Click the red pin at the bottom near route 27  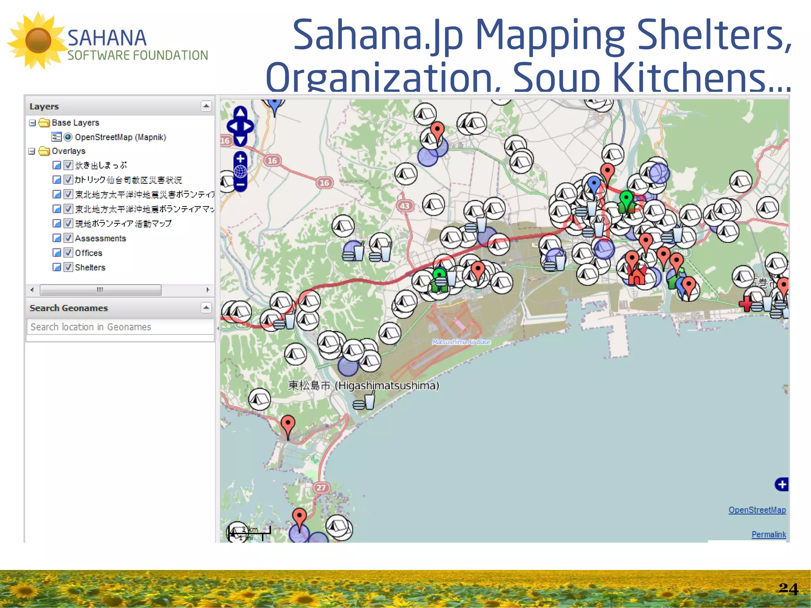[x=299, y=520]
